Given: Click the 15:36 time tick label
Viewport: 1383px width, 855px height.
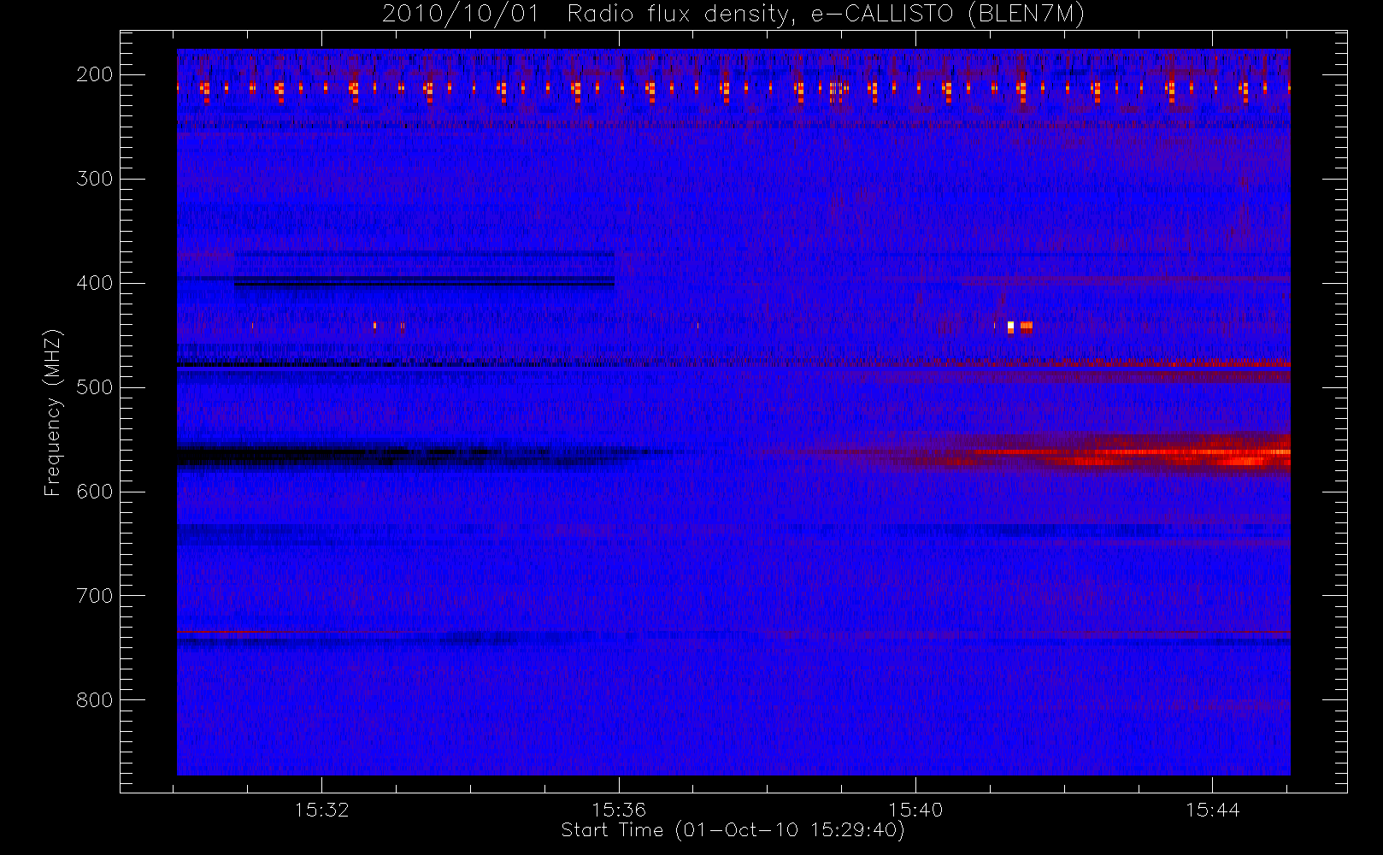Looking at the screenshot, I should (618, 810).
